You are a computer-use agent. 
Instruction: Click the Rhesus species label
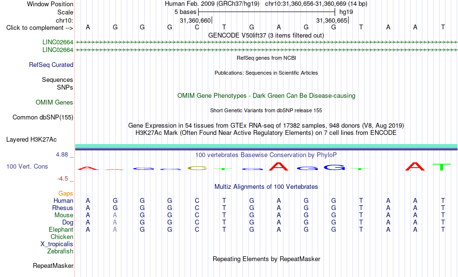[63, 208]
